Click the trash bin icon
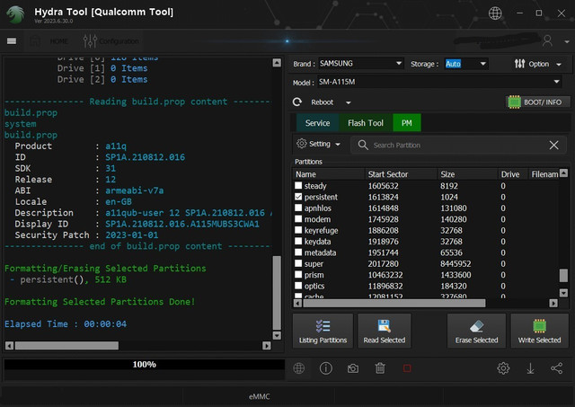 (x=380, y=368)
